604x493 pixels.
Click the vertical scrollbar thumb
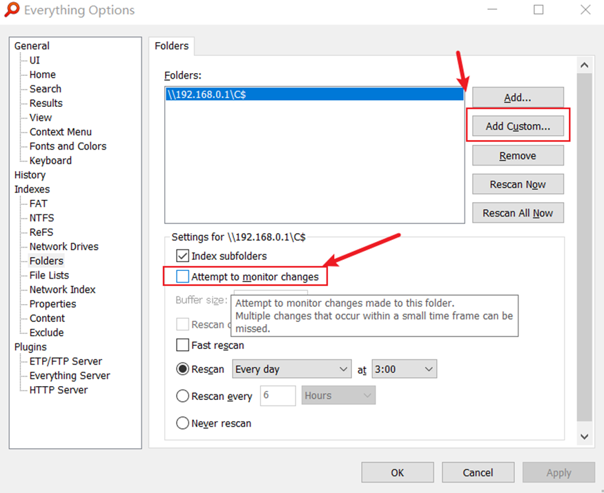pyautogui.click(x=585, y=247)
